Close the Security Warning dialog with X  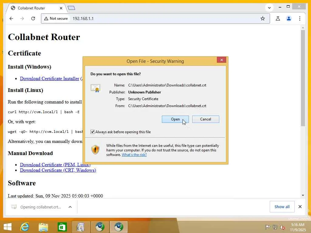click(221, 60)
